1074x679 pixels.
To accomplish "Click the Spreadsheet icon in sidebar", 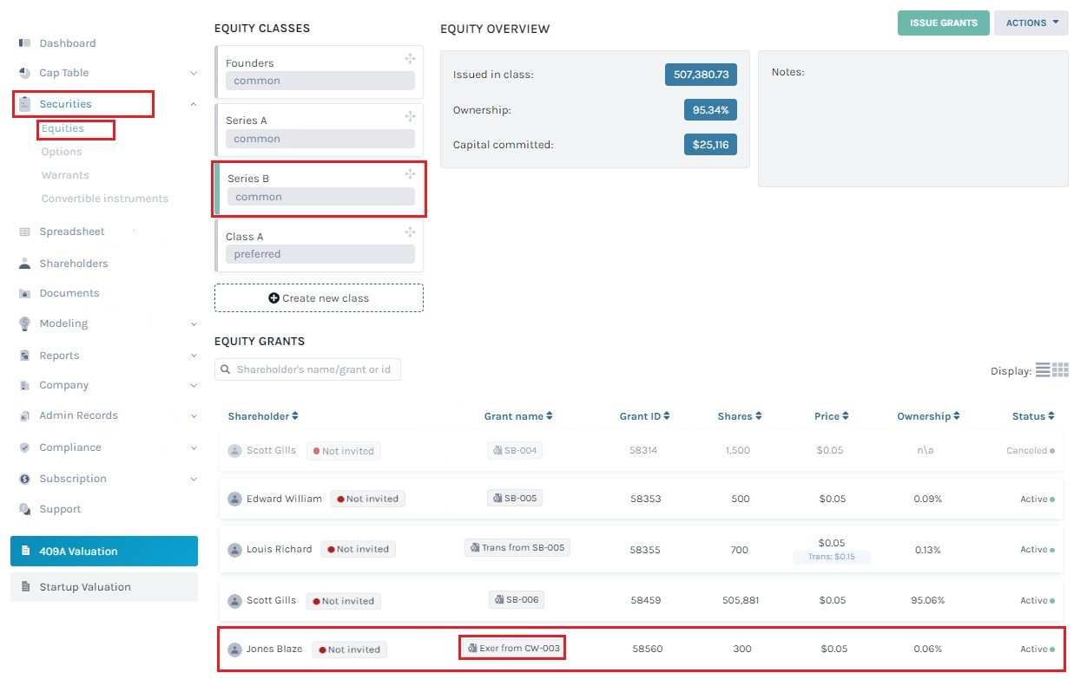I will [24, 232].
